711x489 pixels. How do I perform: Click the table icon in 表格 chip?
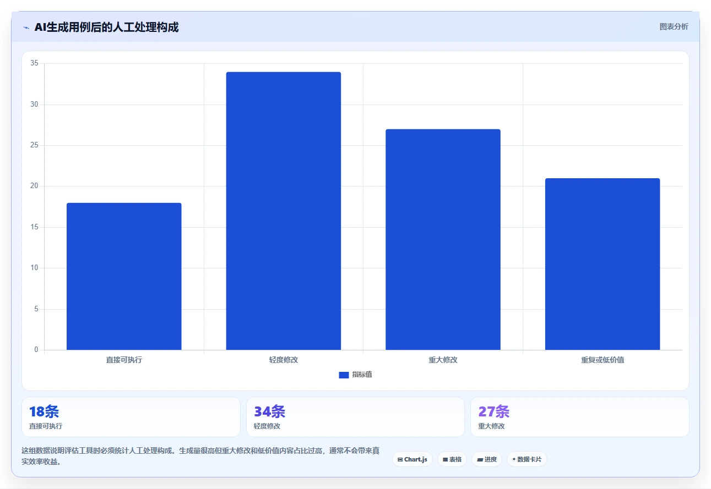(x=445, y=459)
